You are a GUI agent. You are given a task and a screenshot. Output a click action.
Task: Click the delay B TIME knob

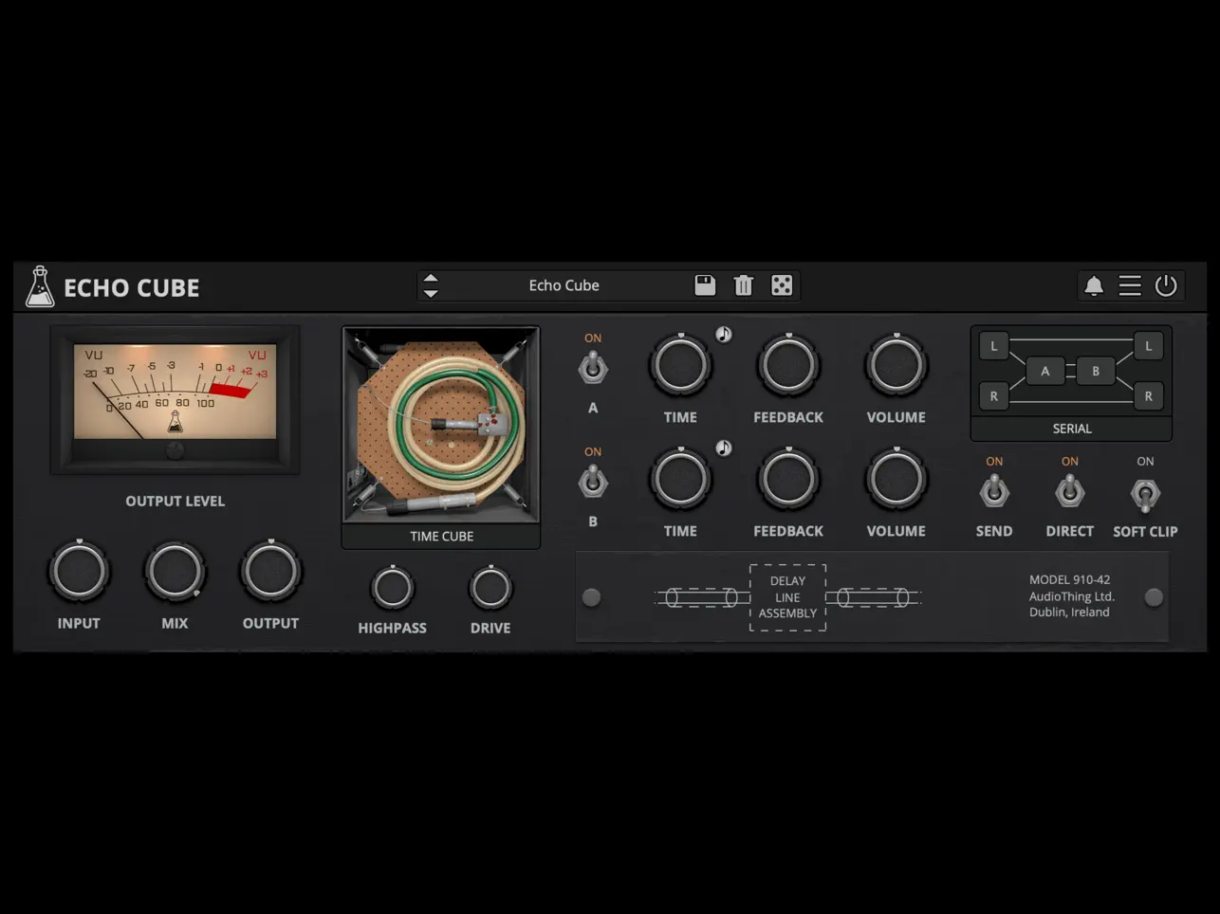(x=681, y=480)
